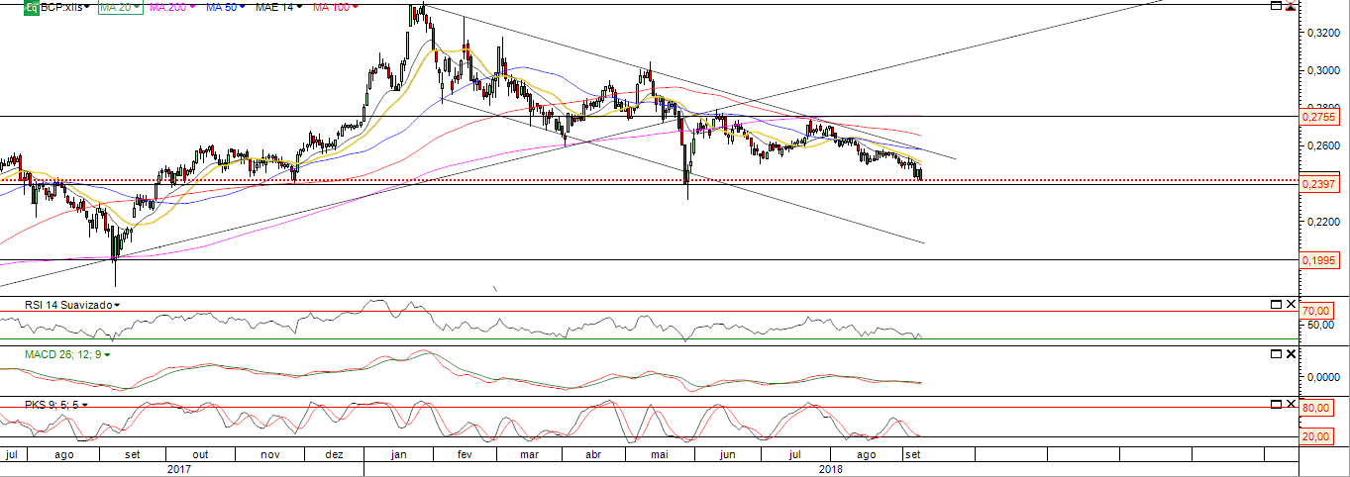Image resolution: width=1350 pixels, height=477 pixels.
Task: Maximize the main price chart panel
Action: pos(1276,7)
